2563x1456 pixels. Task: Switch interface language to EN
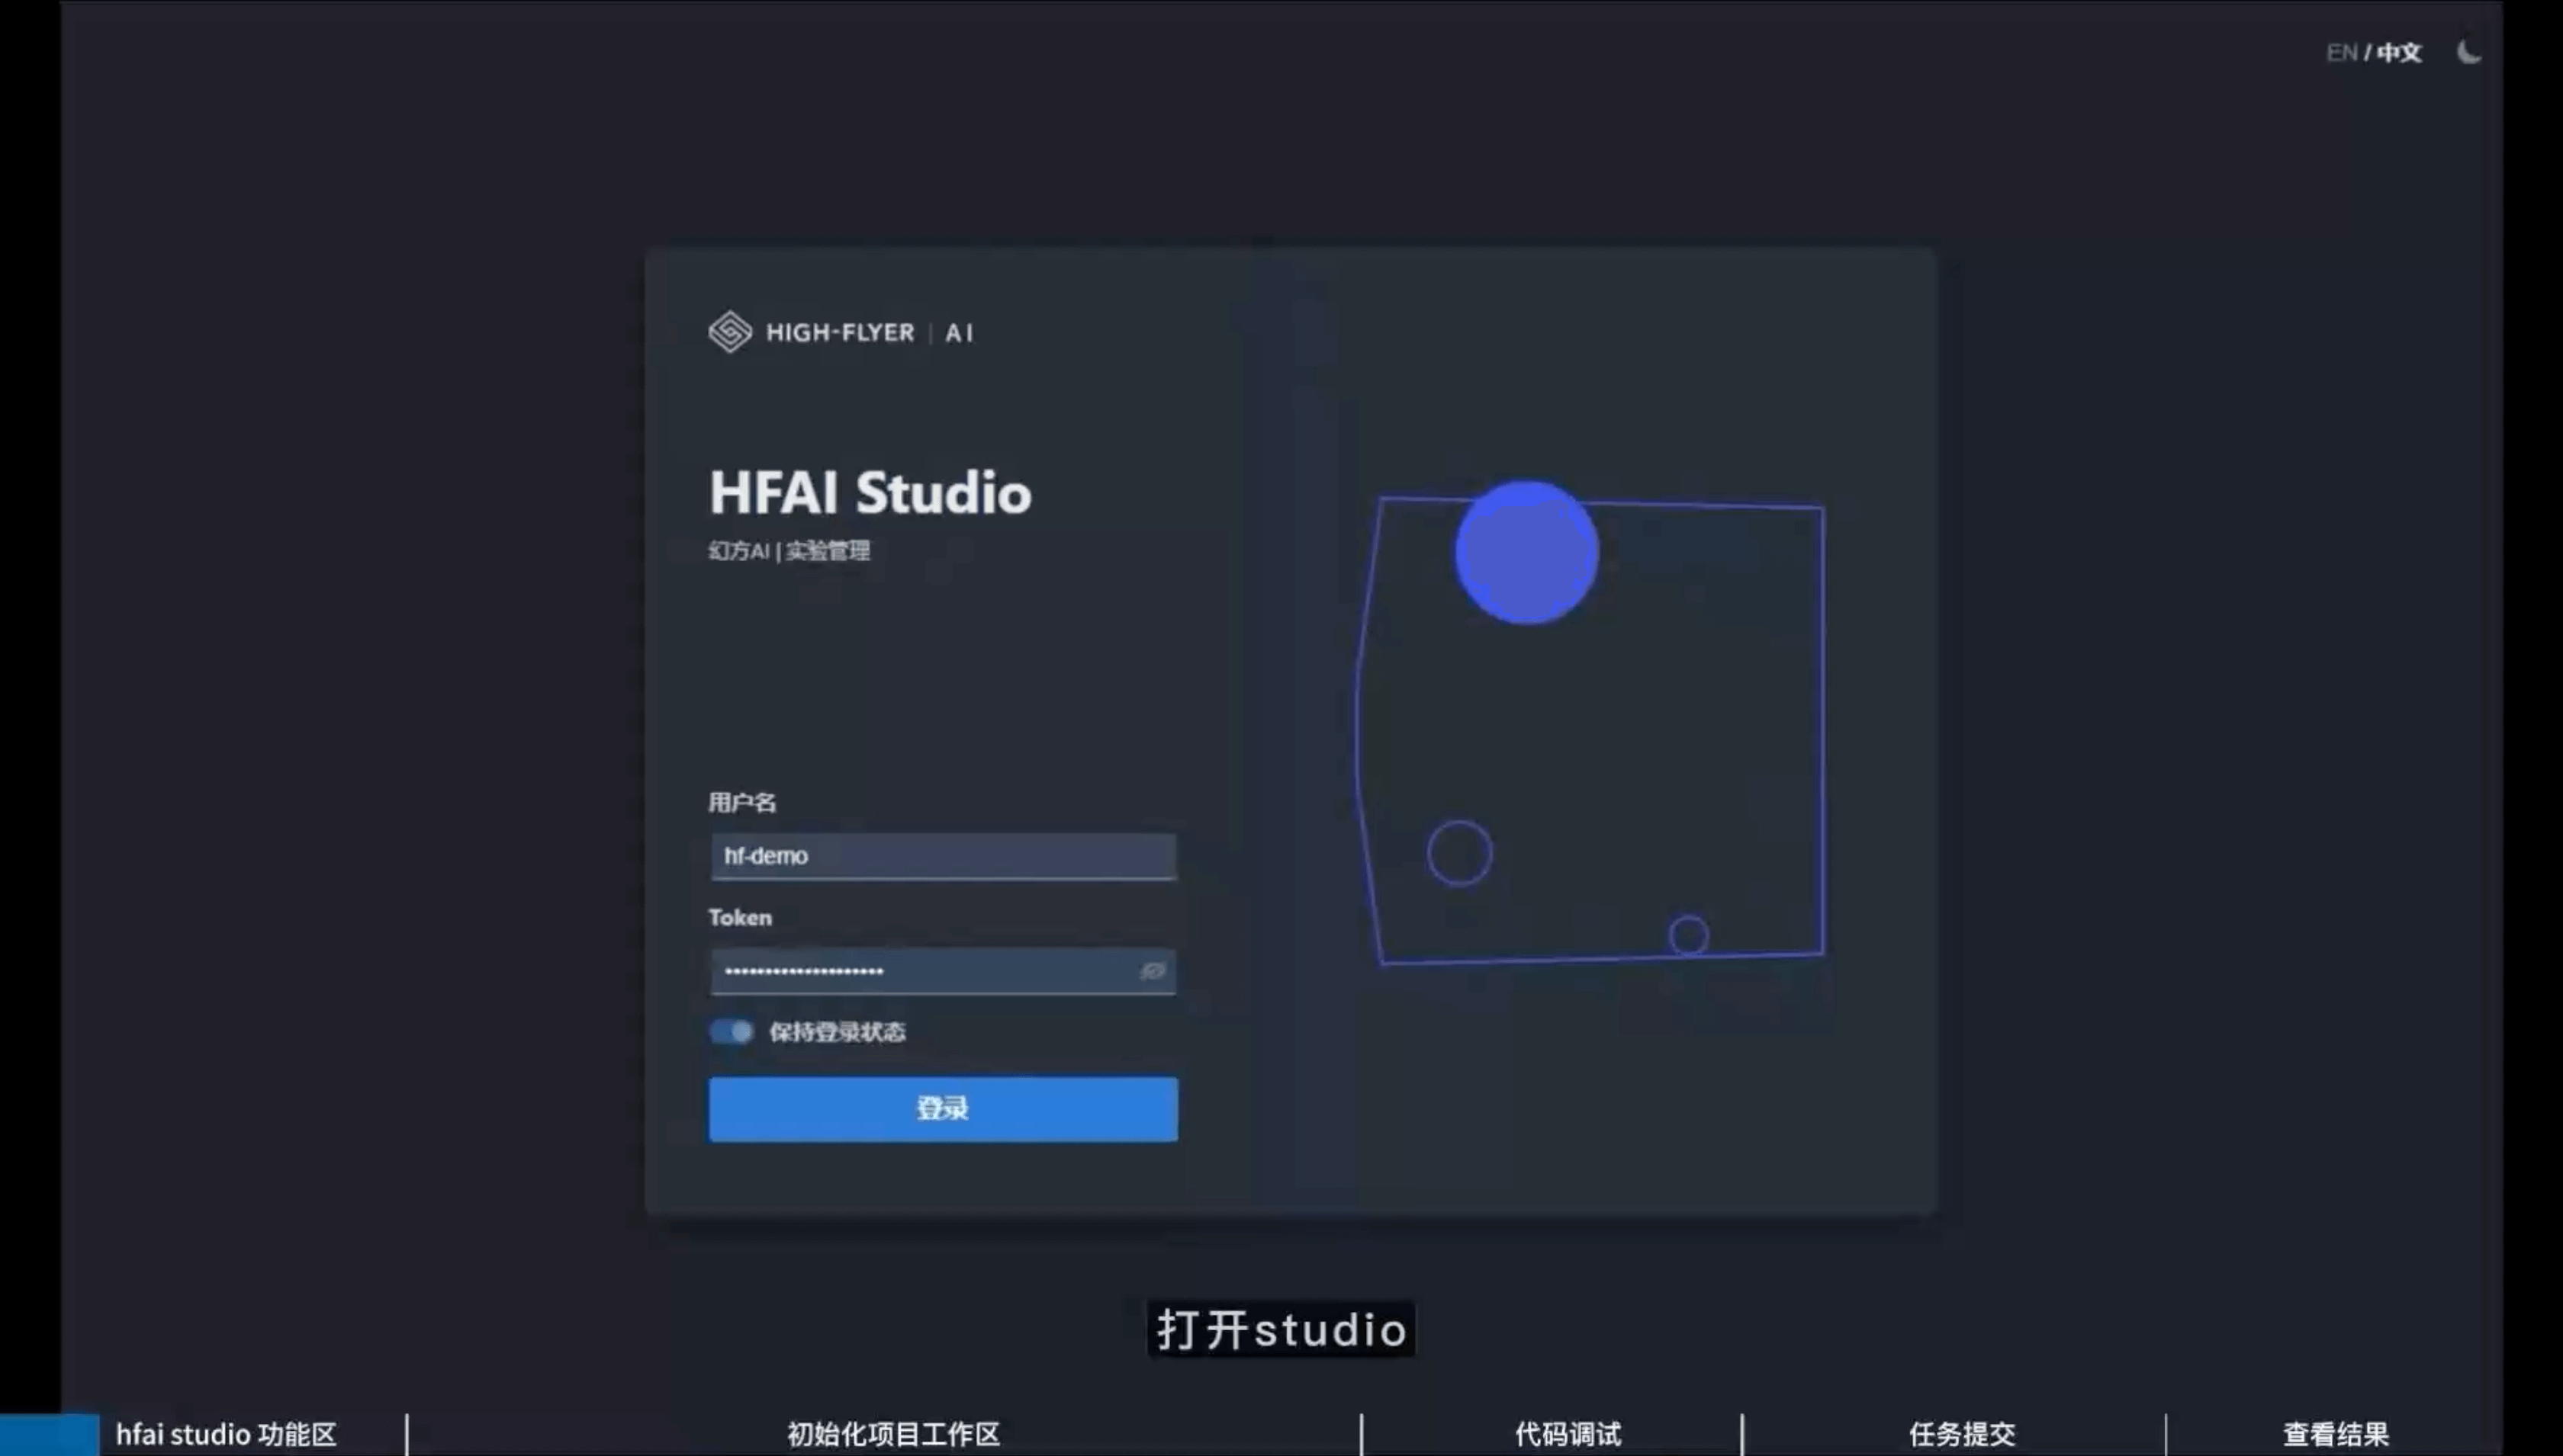(x=2341, y=52)
